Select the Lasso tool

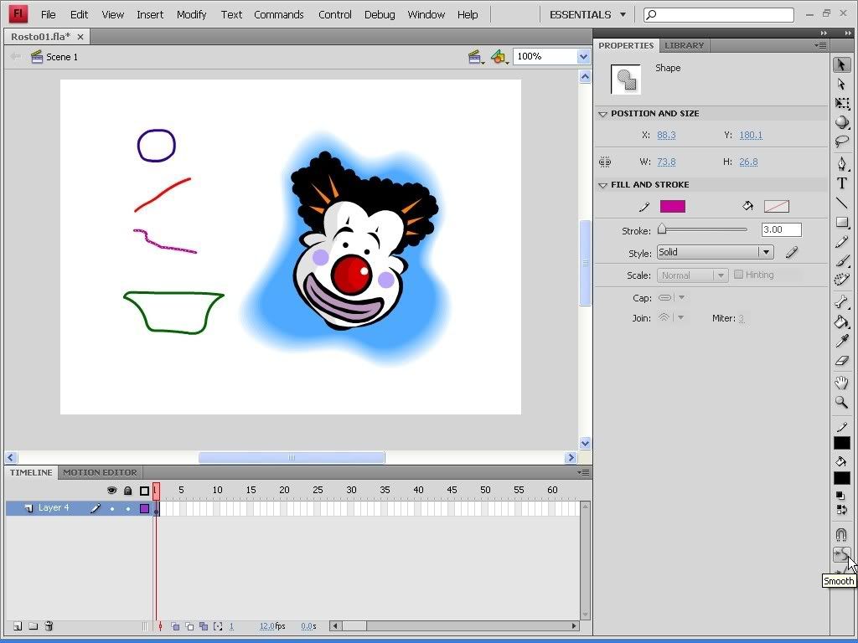tap(842, 141)
